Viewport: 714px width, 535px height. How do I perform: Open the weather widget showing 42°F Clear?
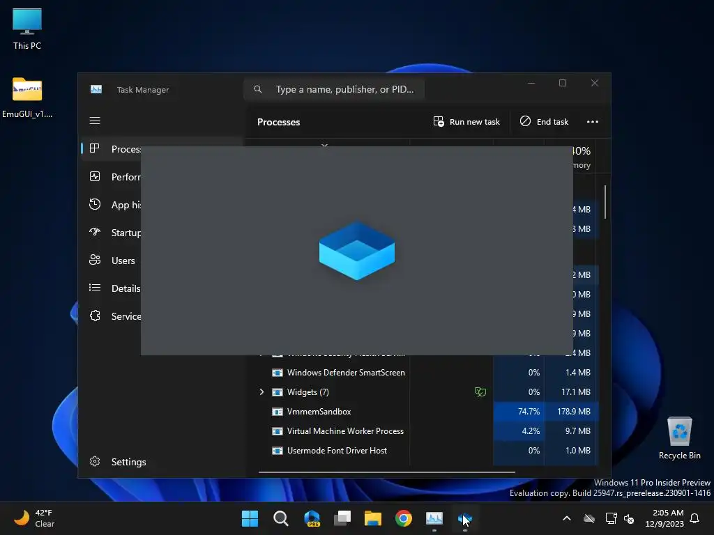coord(34,518)
